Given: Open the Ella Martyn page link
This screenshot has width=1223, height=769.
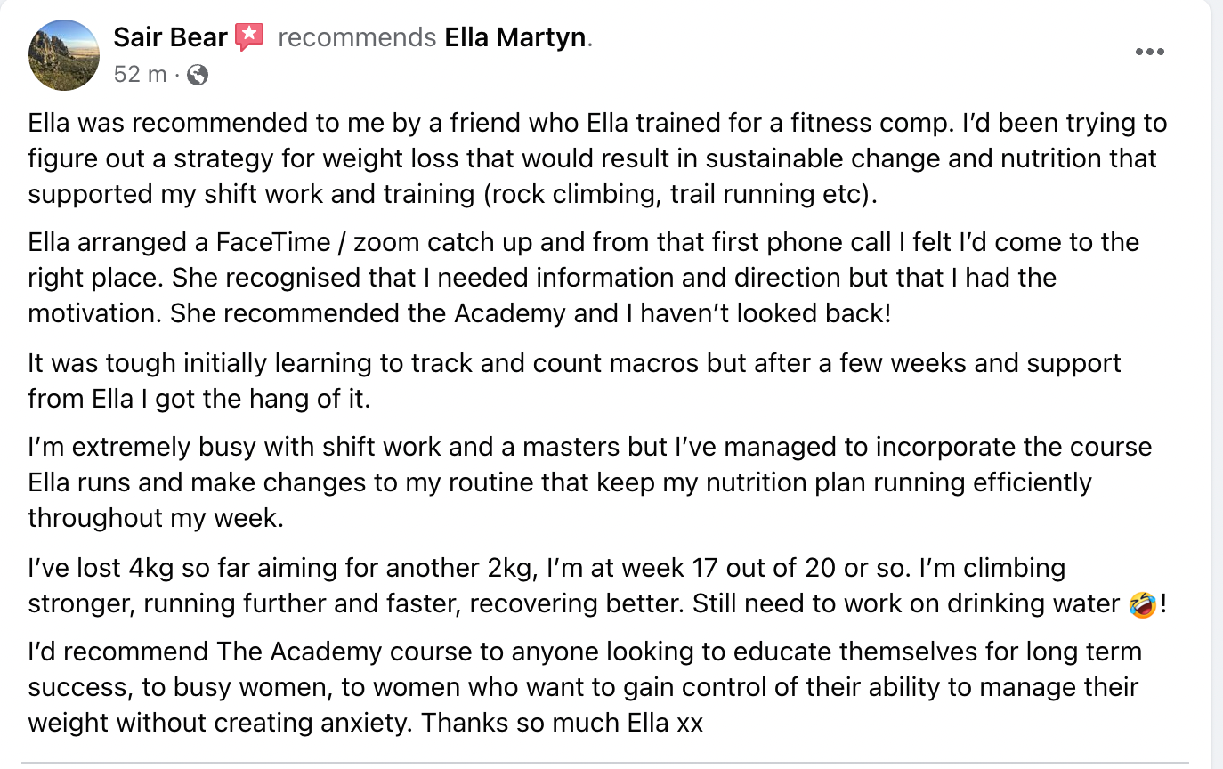Looking at the screenshot, I should tap(514, 37).
